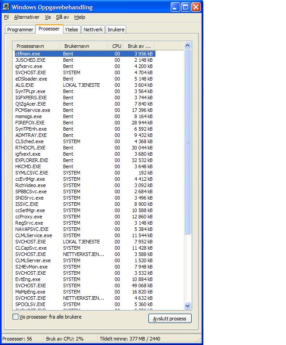Open the Vis menu
The image size is (286, 345).
point(47,17)
